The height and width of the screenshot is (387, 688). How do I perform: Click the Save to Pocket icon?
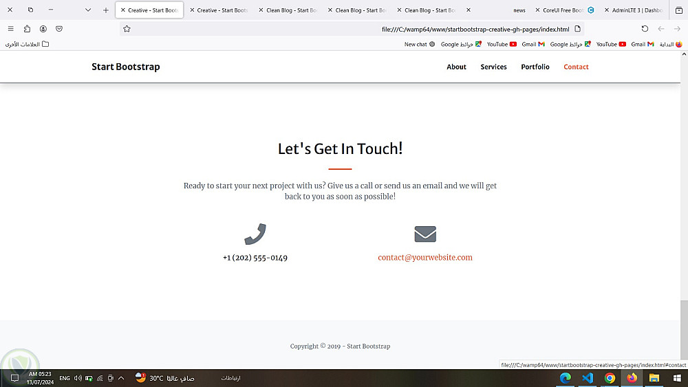(x=59, y=29)
